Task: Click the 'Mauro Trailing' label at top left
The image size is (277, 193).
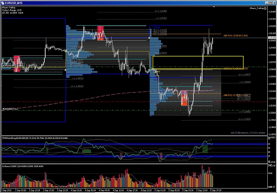Action: (x=9, y=8)
